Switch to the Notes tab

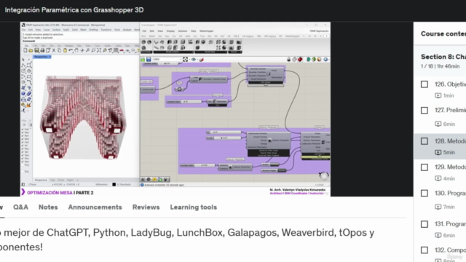tap(48, 207)
